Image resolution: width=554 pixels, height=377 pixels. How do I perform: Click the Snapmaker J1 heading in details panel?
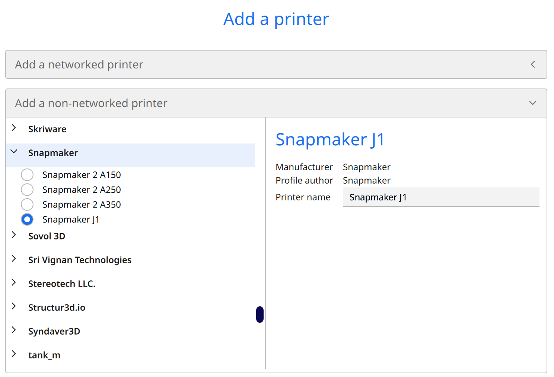click(x=330, y=140)
